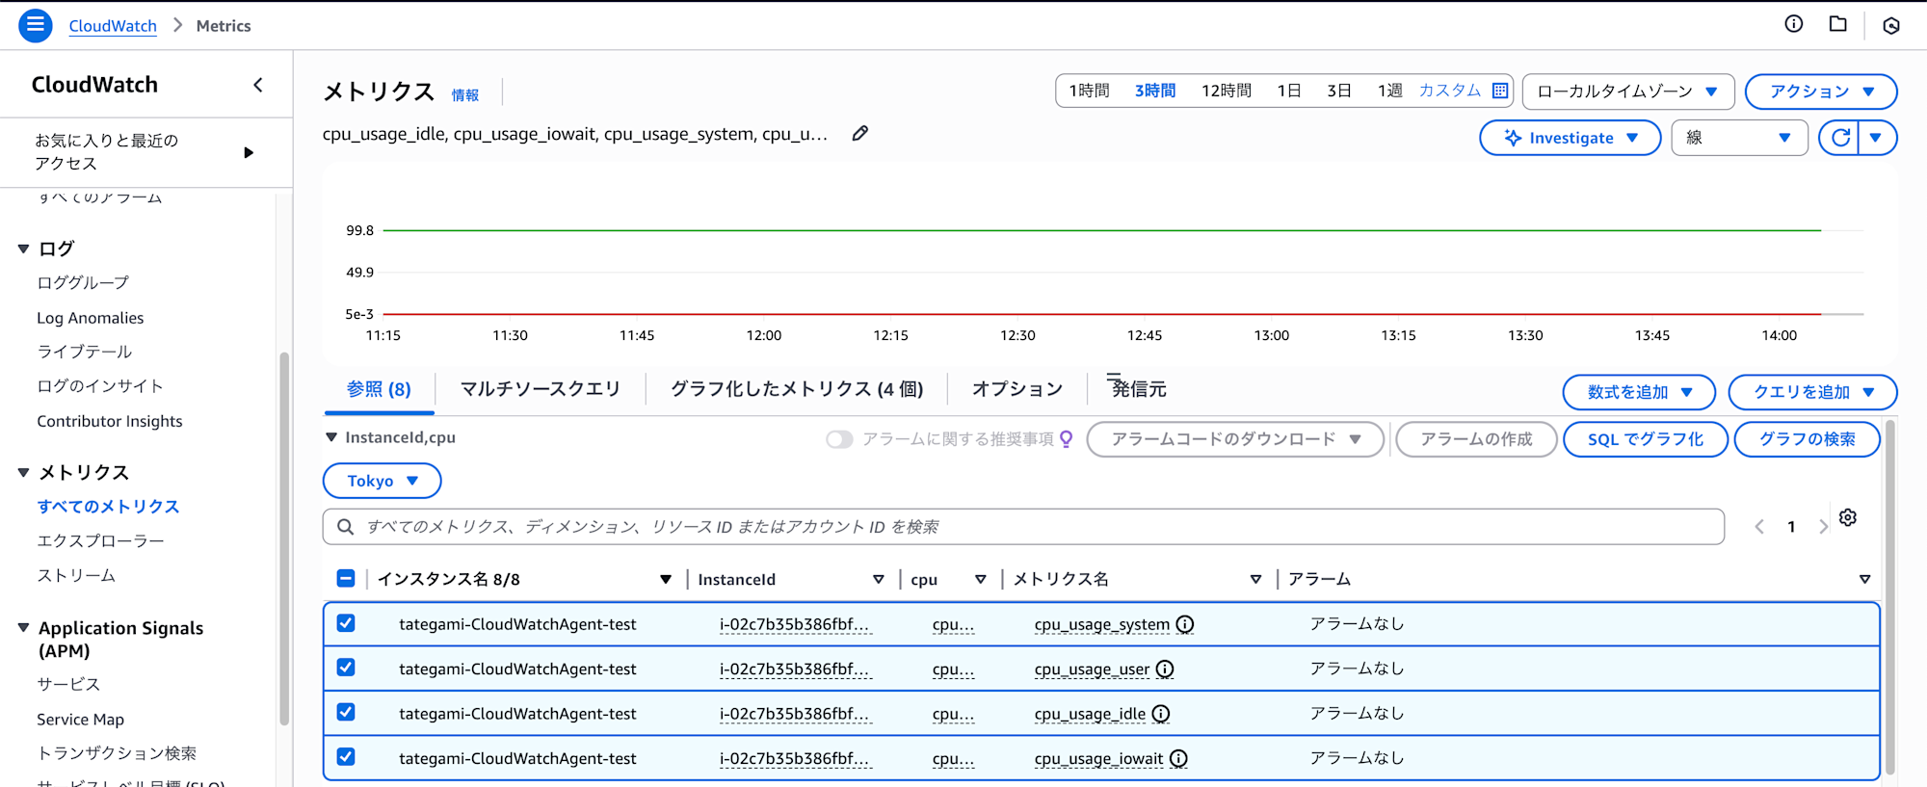
Task: Select the 1週 time range
Action: [1389, 91]
